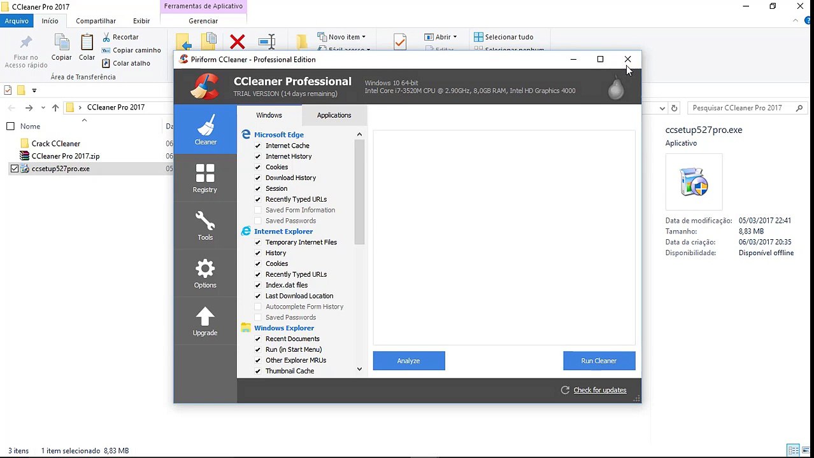This screenshot has width=814, height=458.
Task: Uncheck Download History under Microsoft Edge
Action: tap(258, 177)
